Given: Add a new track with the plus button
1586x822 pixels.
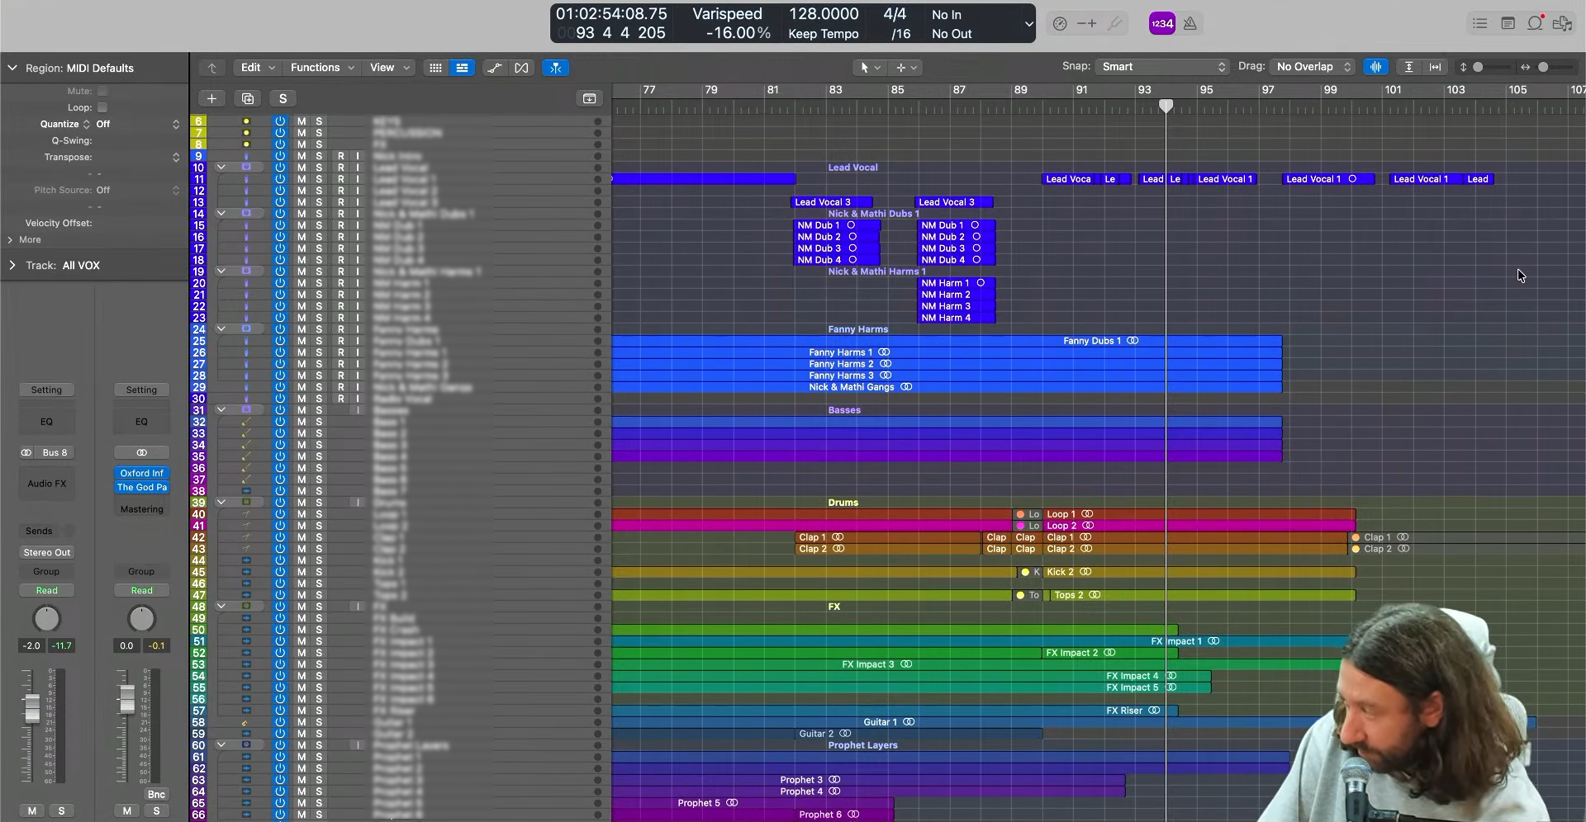Looking at the screenshot, I should 212,98.
